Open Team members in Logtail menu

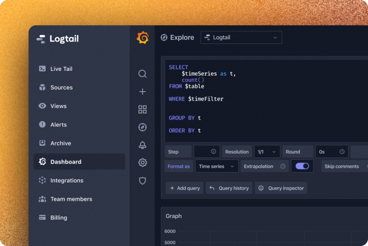79,199
